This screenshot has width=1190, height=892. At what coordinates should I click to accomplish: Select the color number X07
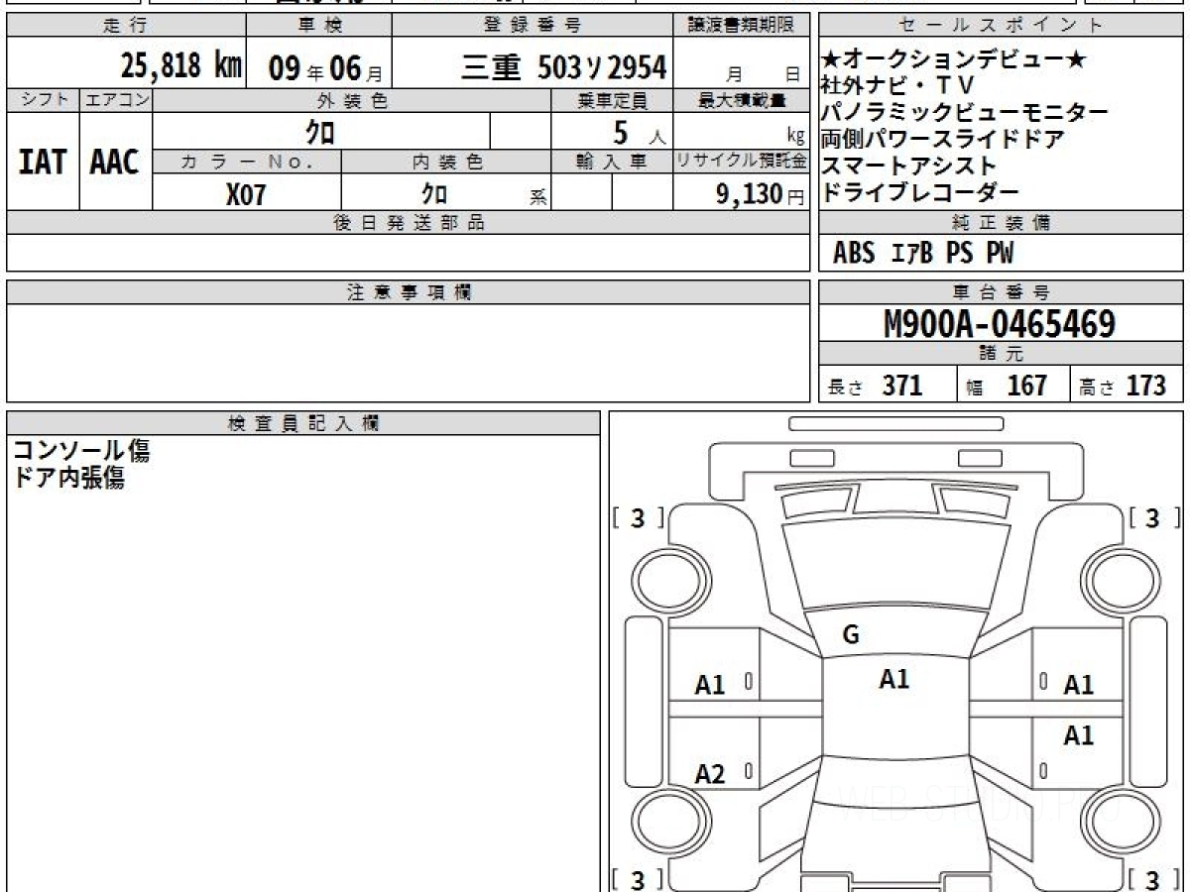[x=246, y=194]
